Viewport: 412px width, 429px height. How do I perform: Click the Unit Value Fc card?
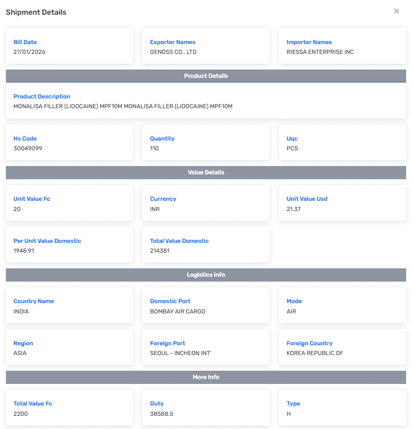[69, 203]
